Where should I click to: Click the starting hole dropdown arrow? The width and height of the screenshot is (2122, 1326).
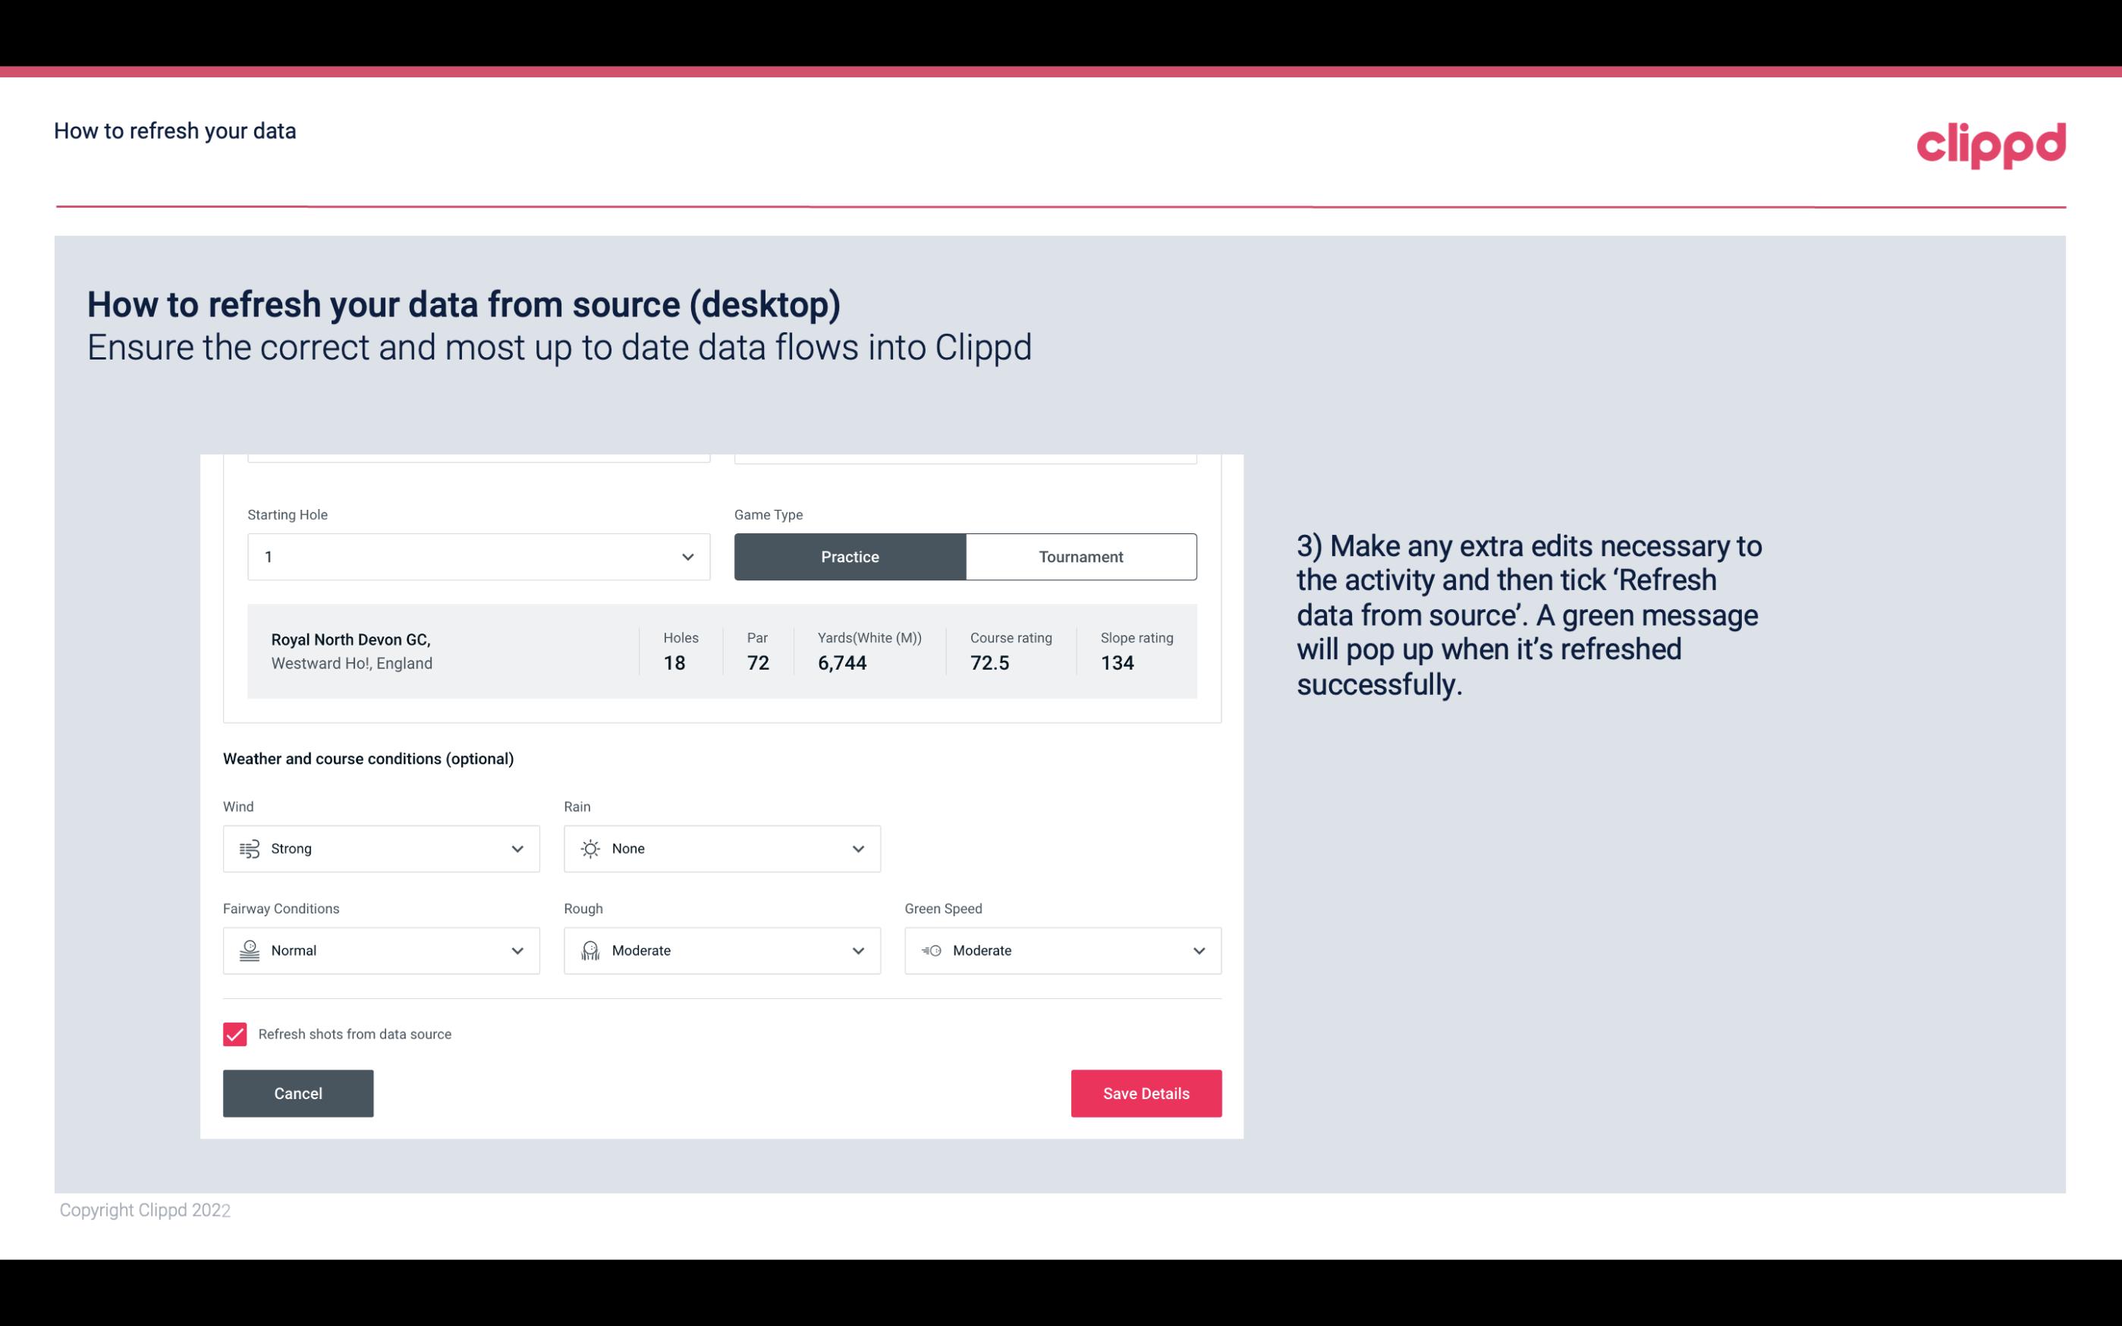687,556
